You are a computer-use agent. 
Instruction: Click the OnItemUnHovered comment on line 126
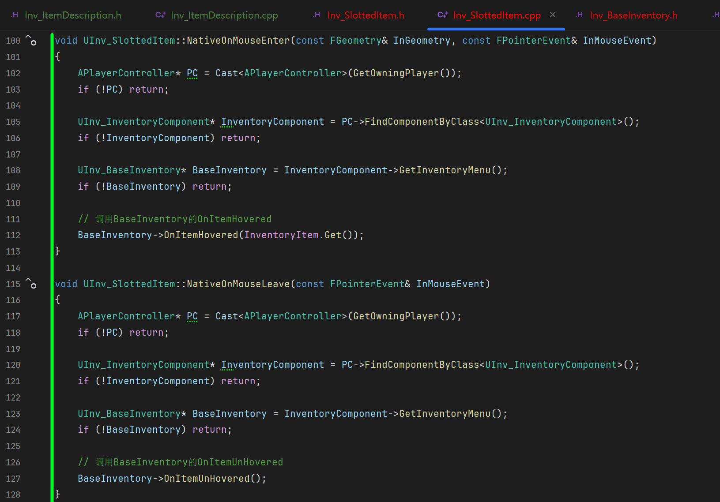coord(181,462)
